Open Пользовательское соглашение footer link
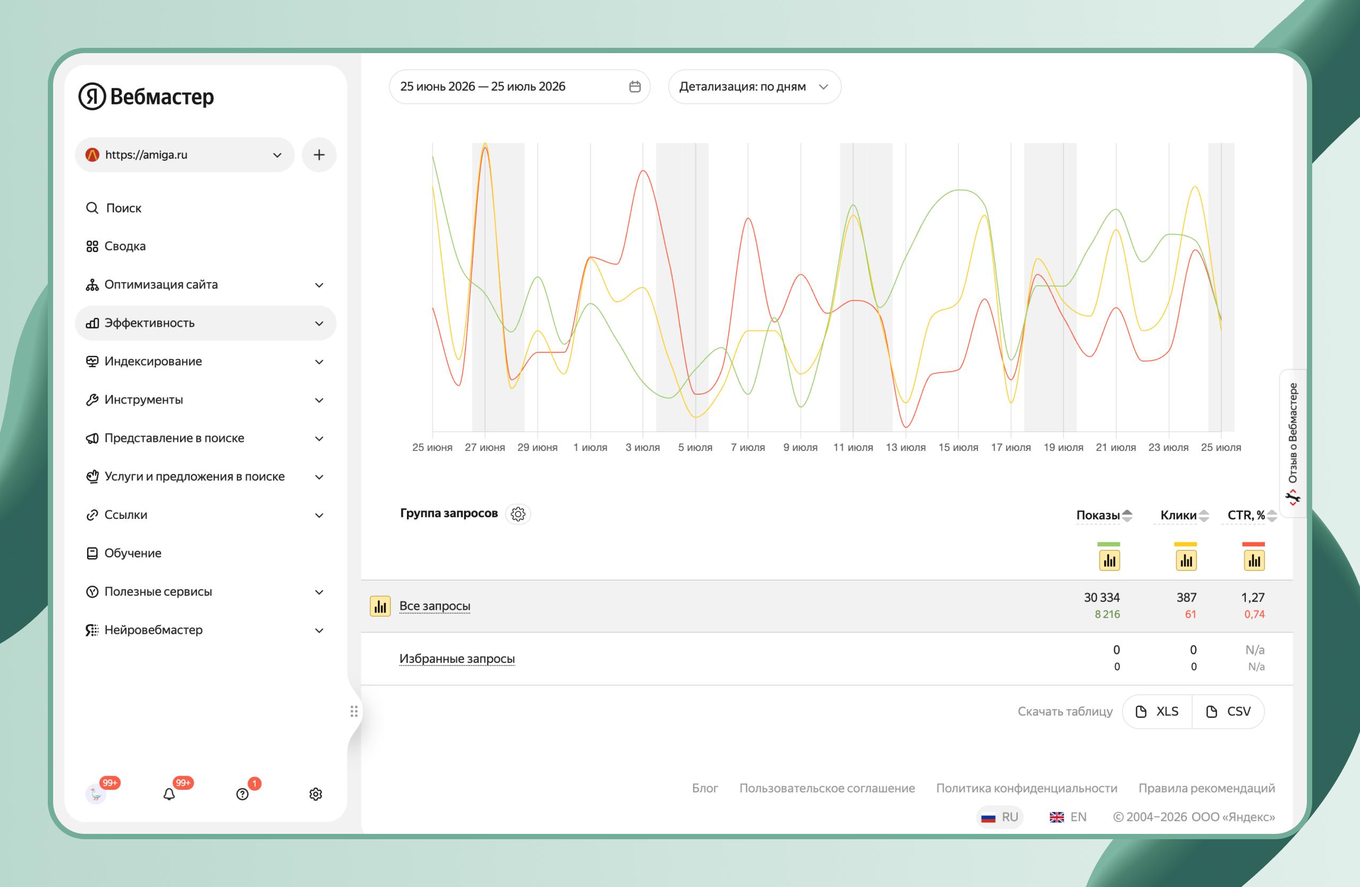Image resolution: width=1360 pixels, height=887 pixels. tap(827, 788)
